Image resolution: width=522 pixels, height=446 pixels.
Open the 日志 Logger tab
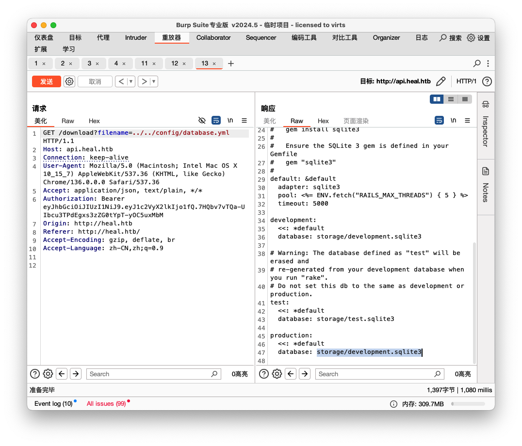(422, 38)
